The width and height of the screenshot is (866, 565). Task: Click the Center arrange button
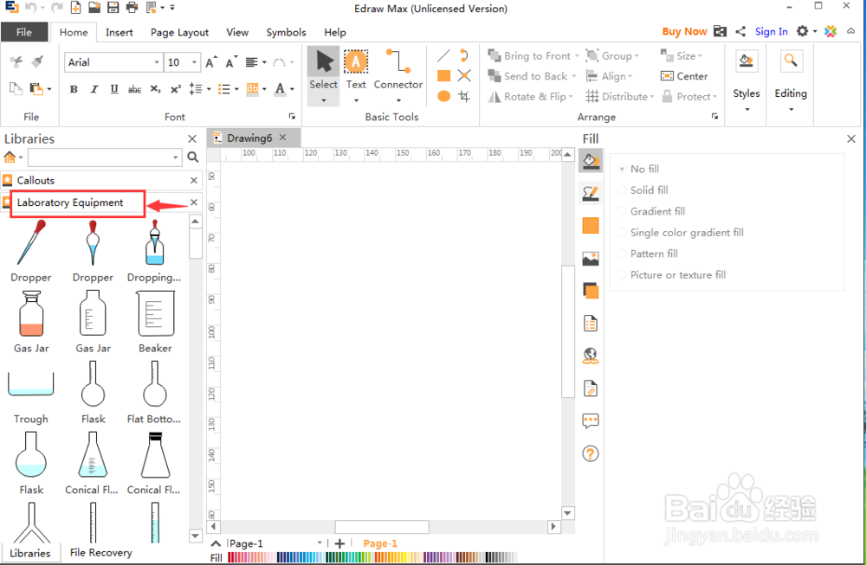coord(684,76)
